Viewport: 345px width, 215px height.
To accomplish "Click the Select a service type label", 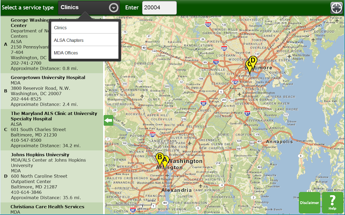I will 28,8.
